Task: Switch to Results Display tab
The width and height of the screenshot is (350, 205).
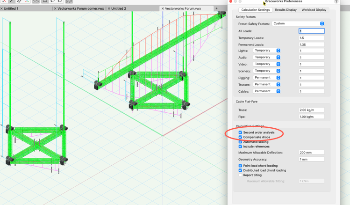Action: [286, 10]
